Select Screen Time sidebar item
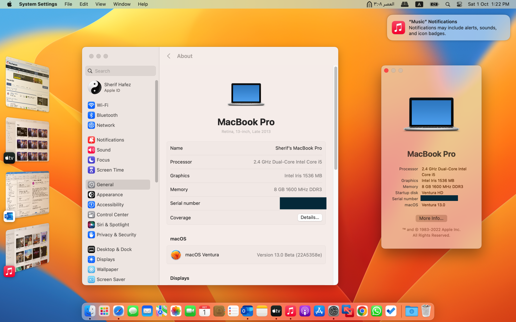The height and width of the screenshot is (322, 516). click(x=110, y=170)
